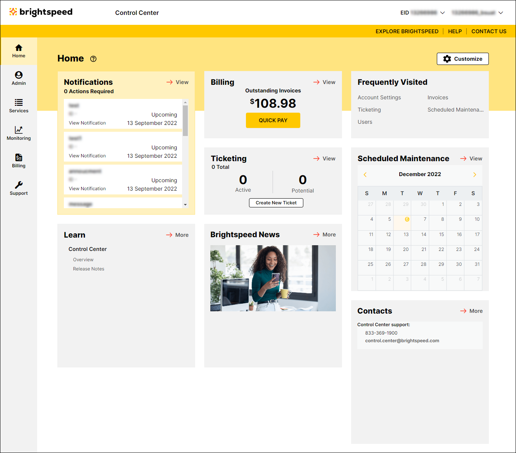
Task: Open Explore Brightspeed menu item
Action: tap(407, 31)
